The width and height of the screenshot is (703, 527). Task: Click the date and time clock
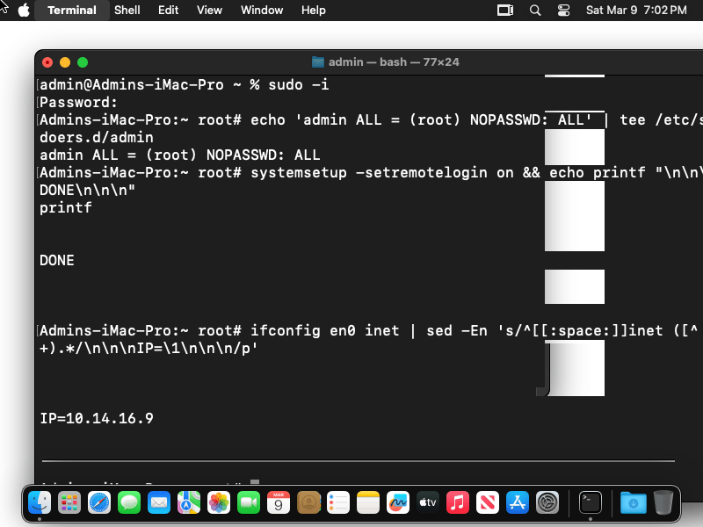tap(636, 11)
